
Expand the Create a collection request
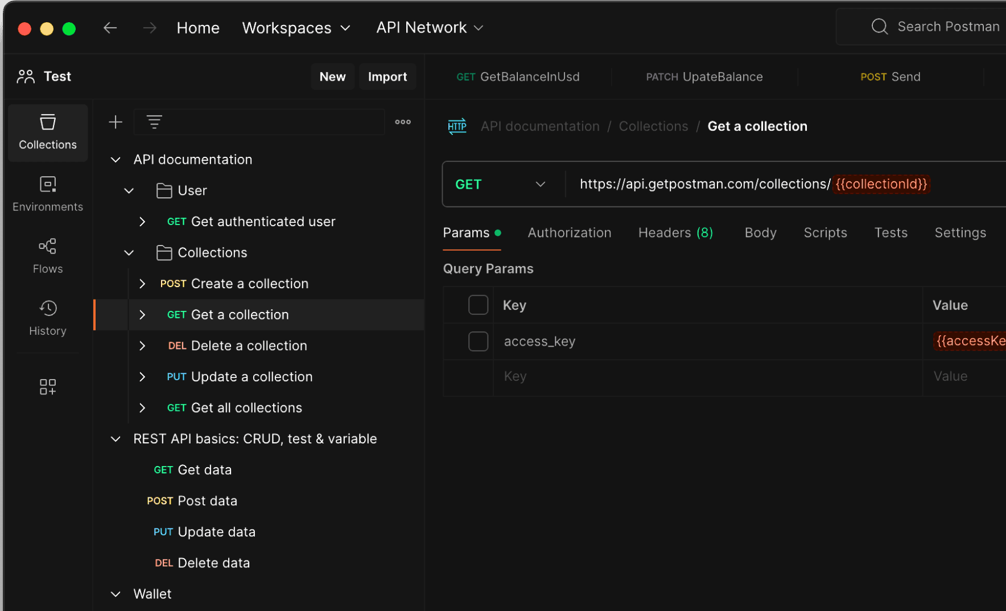(x=142, y=284)
